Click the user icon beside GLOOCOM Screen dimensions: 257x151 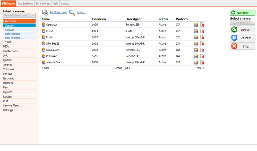click(43, 50)
